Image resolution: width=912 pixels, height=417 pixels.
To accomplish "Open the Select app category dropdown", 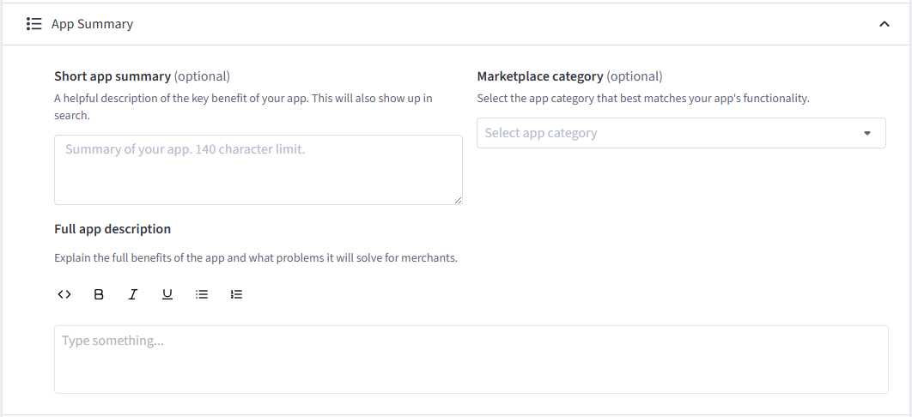I will point(681,133).
